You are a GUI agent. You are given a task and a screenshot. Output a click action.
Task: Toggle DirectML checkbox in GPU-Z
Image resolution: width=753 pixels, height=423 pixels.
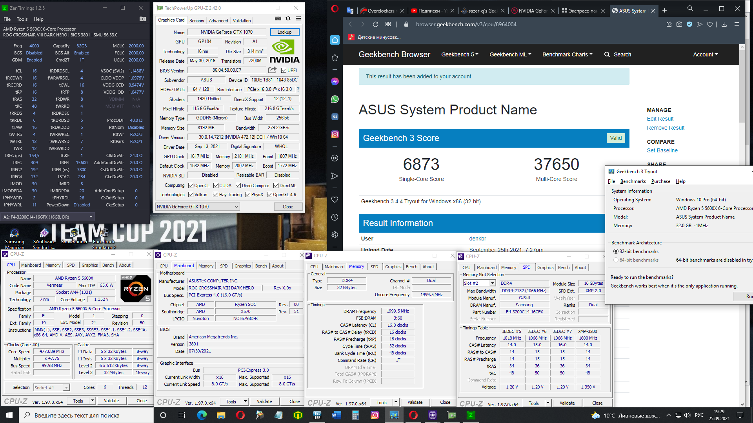pyautogui.click(x=276, y=186)
